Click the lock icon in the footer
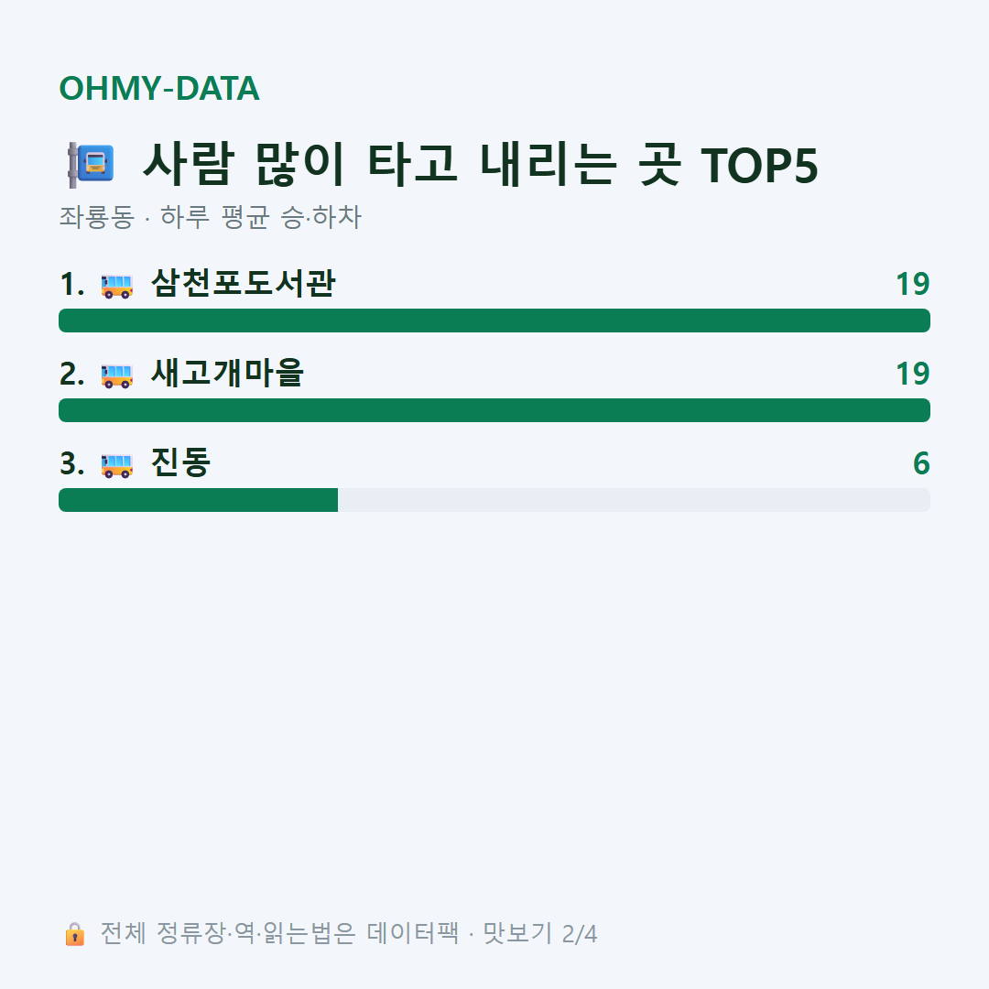This screenshot has width=989, height=989. point(74,933)
